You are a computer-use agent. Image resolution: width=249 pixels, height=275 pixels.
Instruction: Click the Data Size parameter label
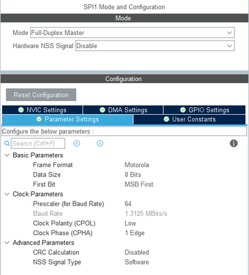(x=47, y=175)
